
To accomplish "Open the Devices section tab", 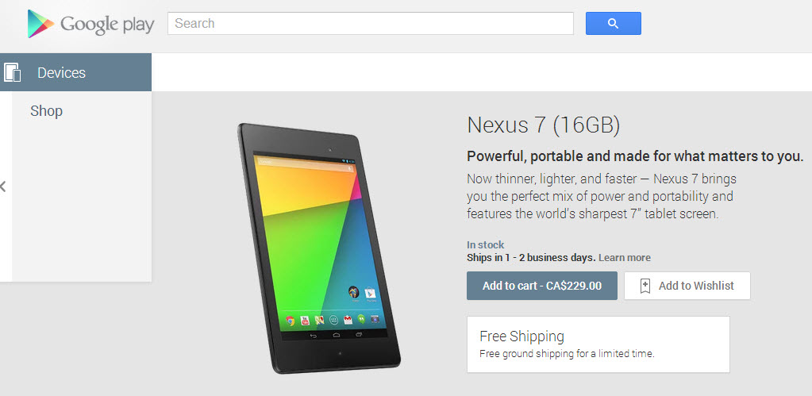I will point(75,72).
